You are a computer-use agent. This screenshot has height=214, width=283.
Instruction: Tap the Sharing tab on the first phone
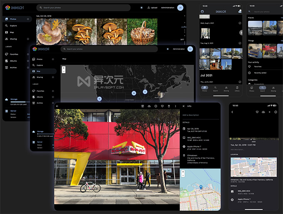tap(226, 89)
